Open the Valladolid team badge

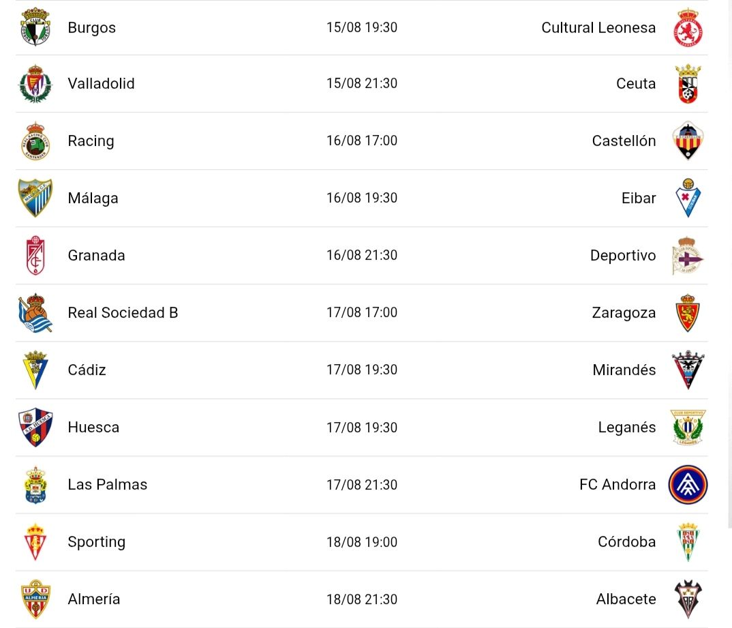click(35, 84)
